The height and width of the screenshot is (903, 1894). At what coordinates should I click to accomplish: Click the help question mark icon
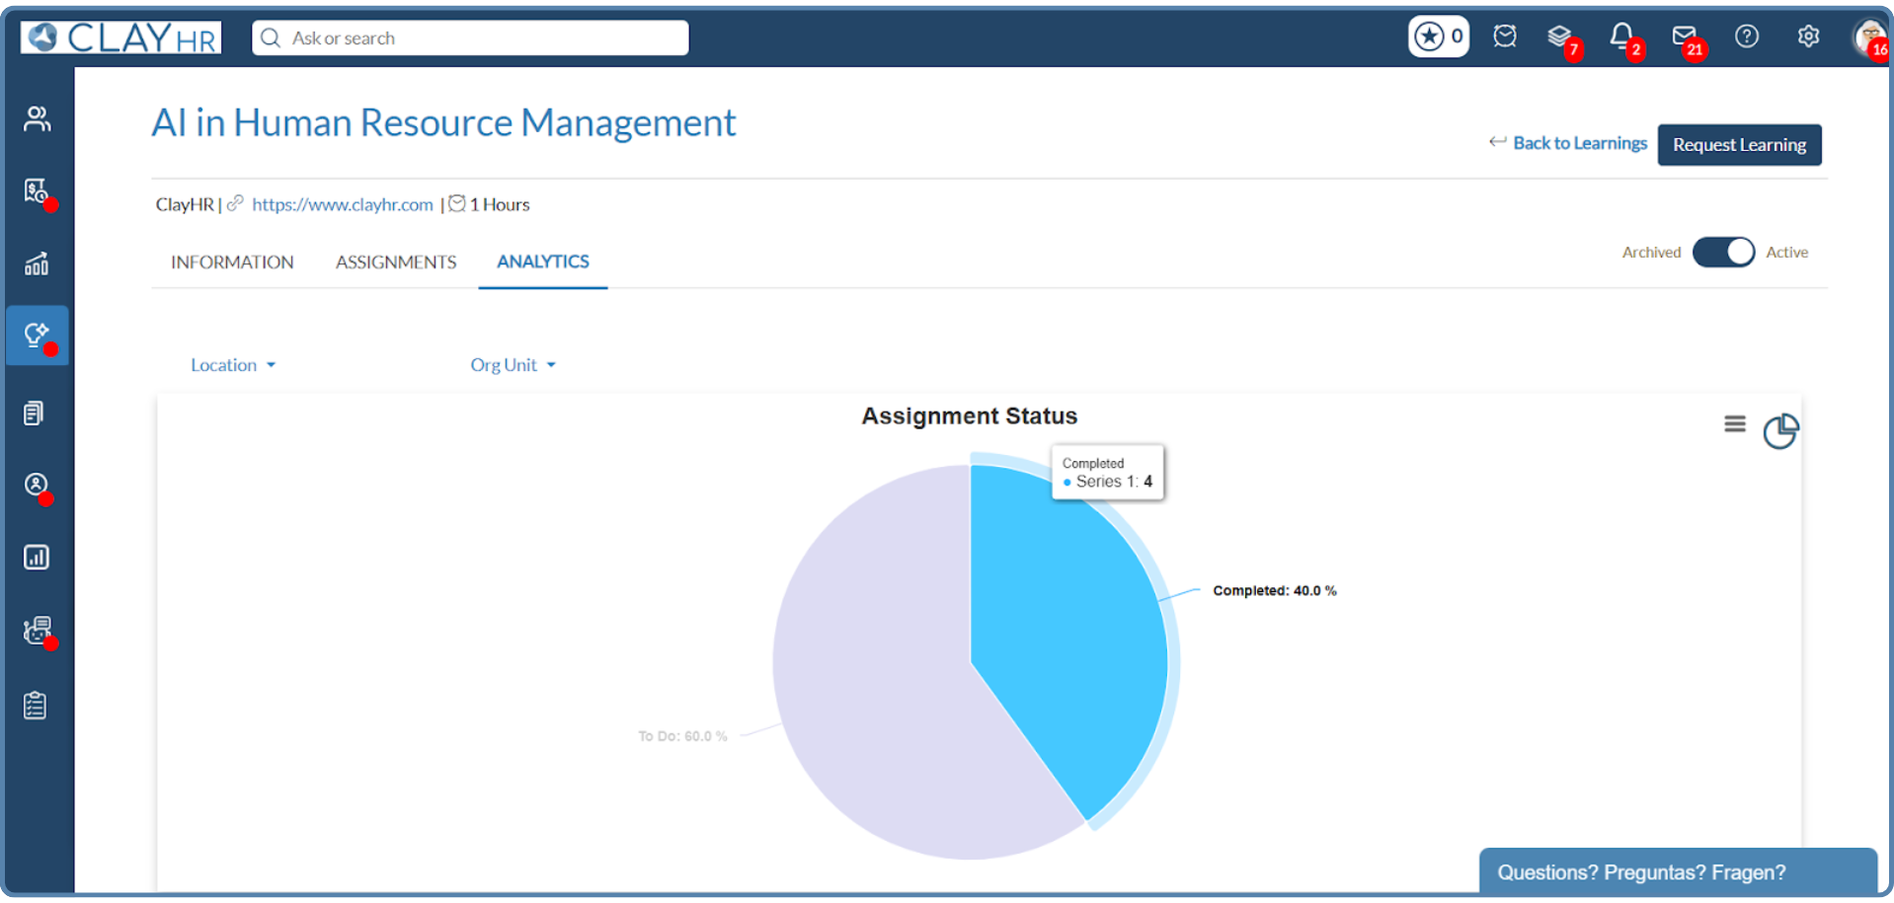point(1747,37)
